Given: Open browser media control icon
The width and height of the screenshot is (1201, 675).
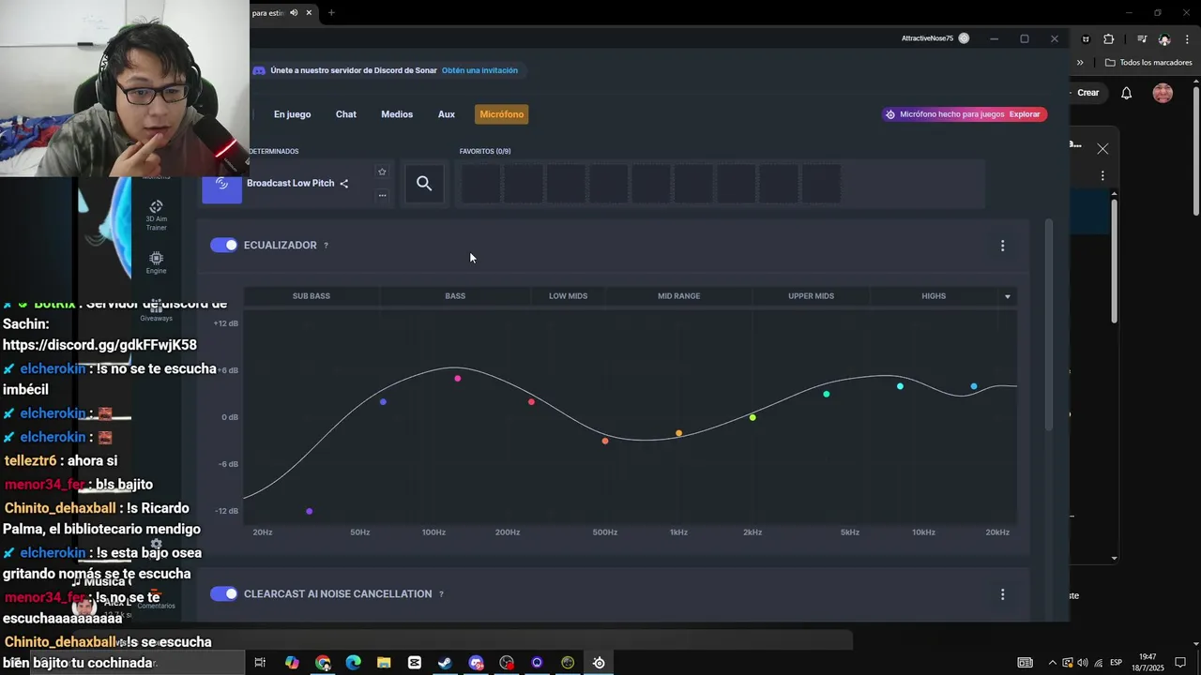Looking at the screenshot, I should point(1142,39).
